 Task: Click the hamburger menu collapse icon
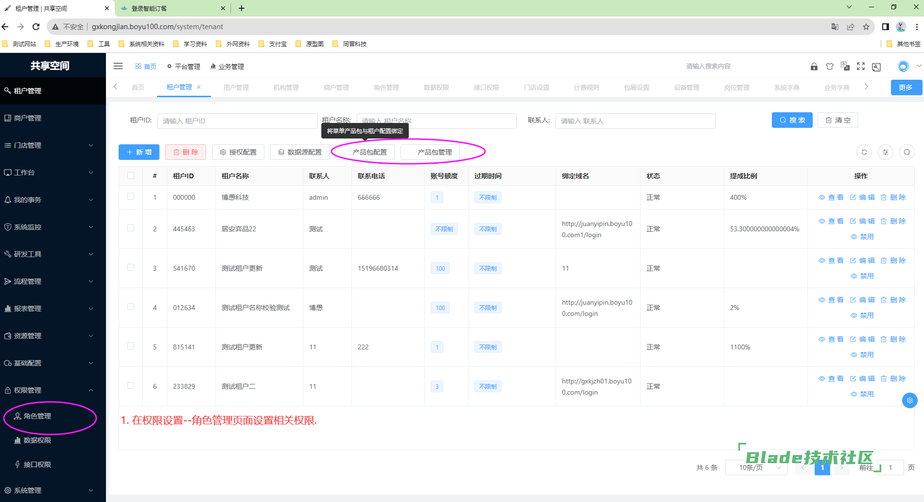tap(118, 66)
